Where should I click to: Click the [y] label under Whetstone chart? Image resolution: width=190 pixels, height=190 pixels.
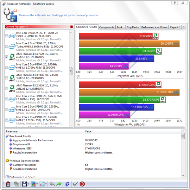pos(78,125)
